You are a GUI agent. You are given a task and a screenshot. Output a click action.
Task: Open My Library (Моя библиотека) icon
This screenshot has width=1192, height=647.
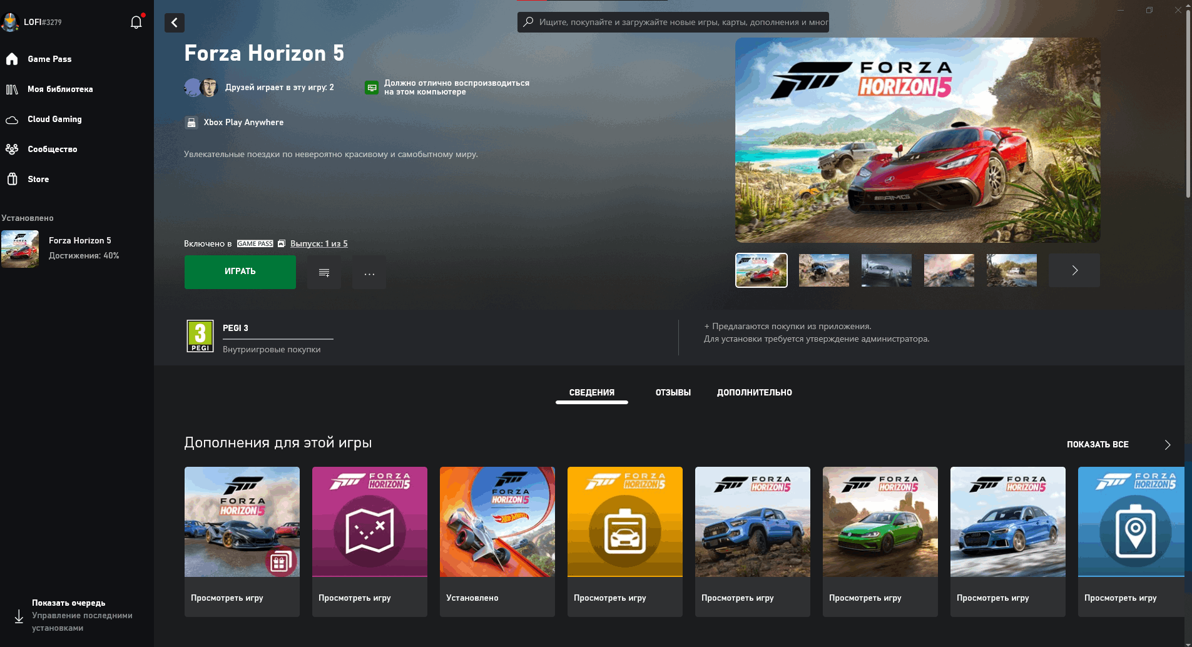[x=12, y=89]
